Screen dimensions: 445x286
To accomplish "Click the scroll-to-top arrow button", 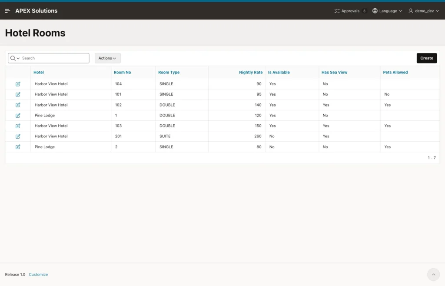I will [x=433, y=274].
